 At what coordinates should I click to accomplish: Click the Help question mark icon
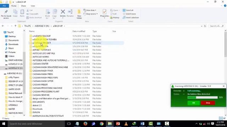pyautogui.click(x=225, y=6)
